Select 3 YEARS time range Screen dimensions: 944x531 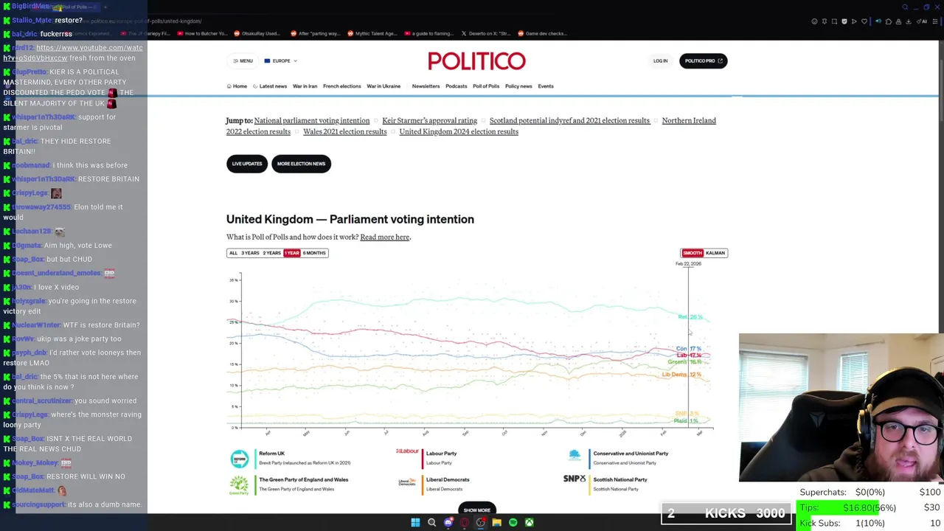click(x=250, y=253)
